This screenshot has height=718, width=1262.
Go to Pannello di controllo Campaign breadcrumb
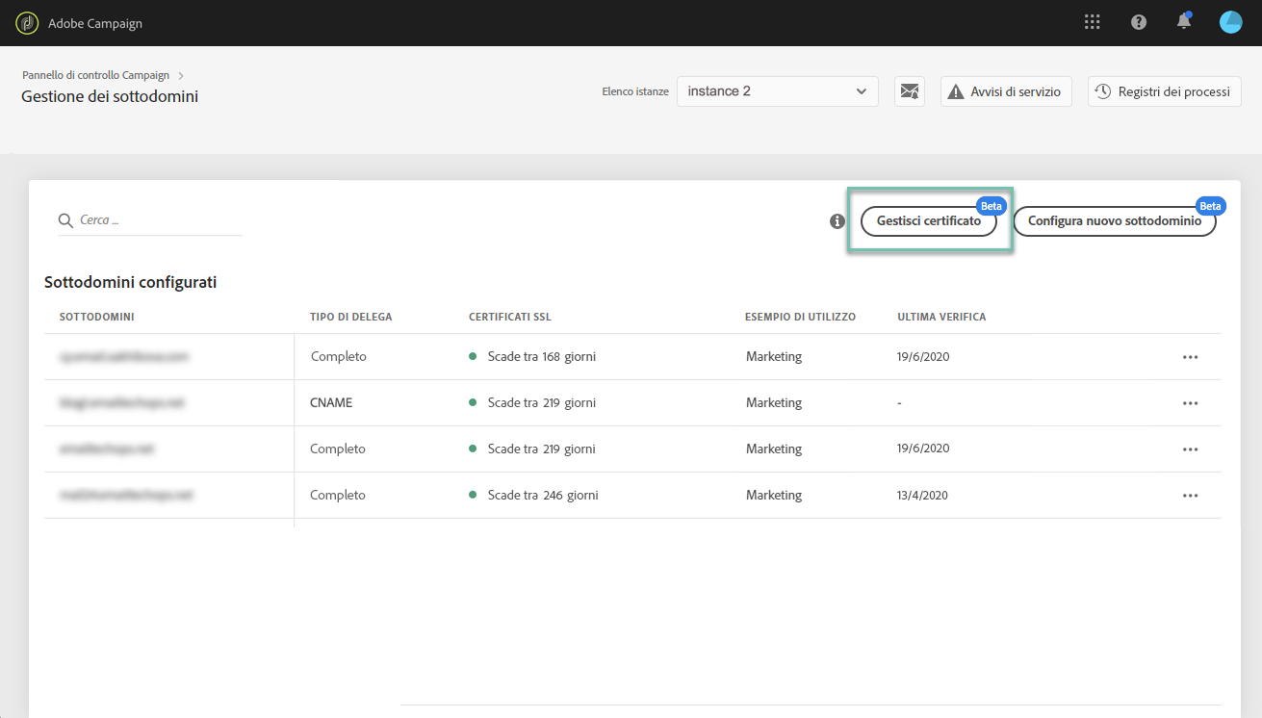tap(95, 75)
